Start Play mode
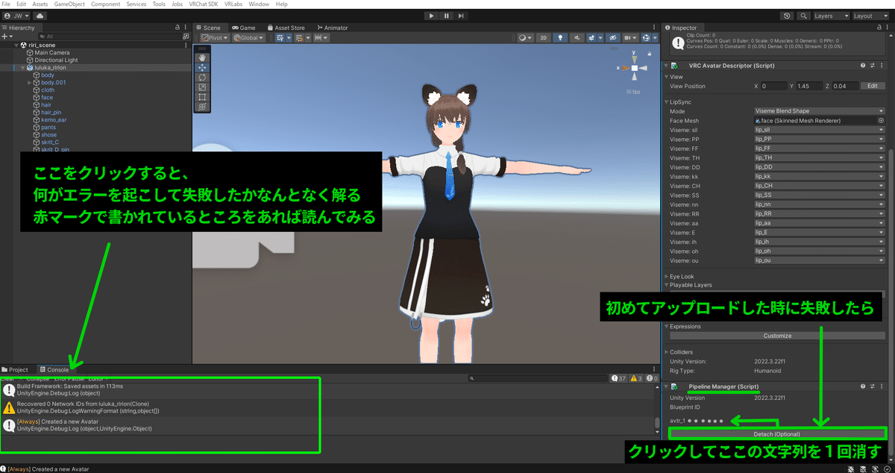The height and width of the screenshot is (473, 895). (x=432, y=16)
